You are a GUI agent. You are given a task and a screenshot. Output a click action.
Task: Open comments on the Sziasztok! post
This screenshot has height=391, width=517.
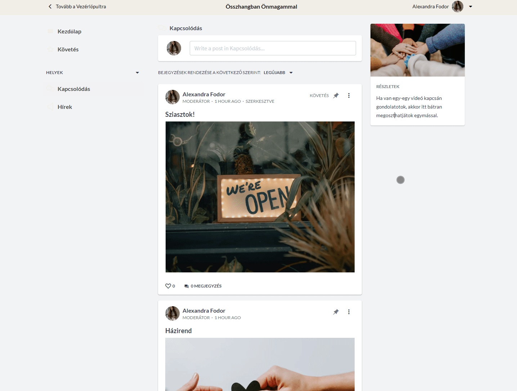pos(203,286)
